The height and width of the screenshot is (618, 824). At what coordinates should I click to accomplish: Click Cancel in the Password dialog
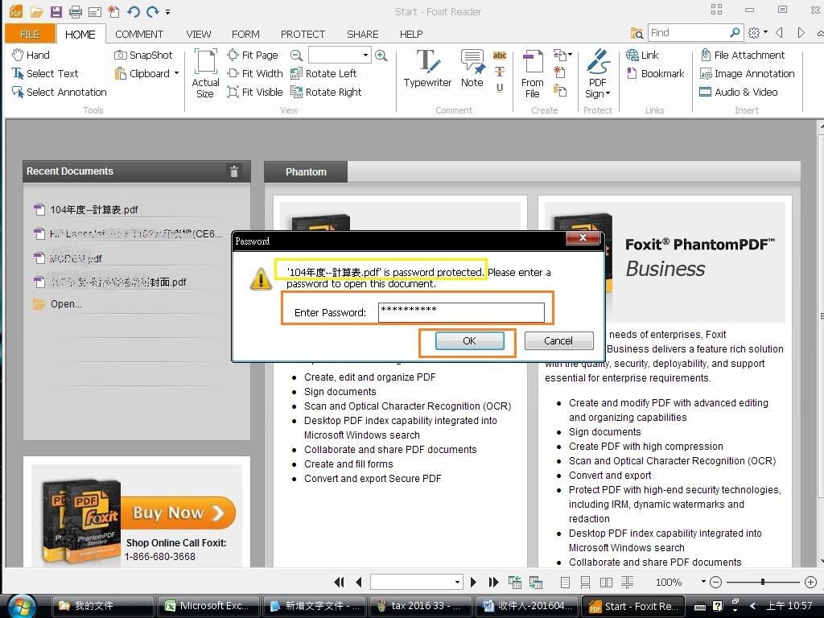click(x=558, y=341)
